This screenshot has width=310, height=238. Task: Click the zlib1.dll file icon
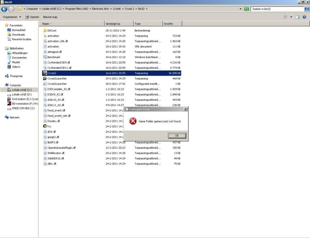tap(45, 164)
